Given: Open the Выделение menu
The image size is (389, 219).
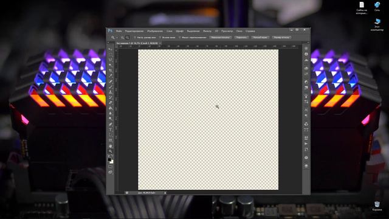Looking at the screenshot, I should (193, 31).
